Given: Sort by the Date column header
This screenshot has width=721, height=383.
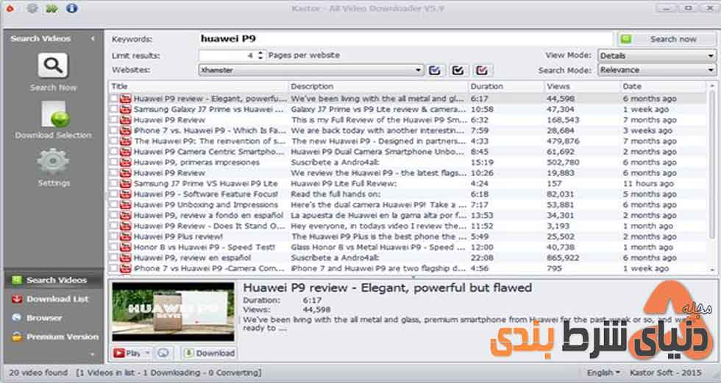Looking at the screenshot, I should 662,86.
